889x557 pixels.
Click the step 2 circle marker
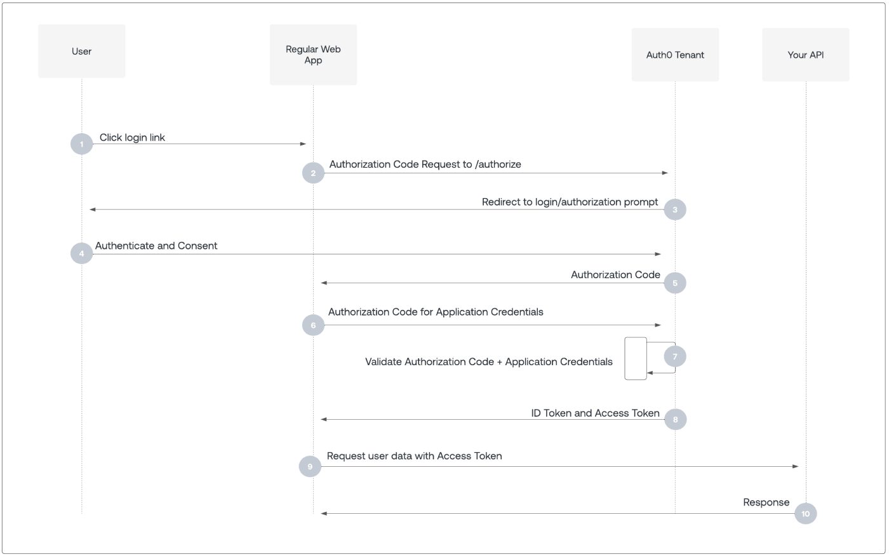313,173
